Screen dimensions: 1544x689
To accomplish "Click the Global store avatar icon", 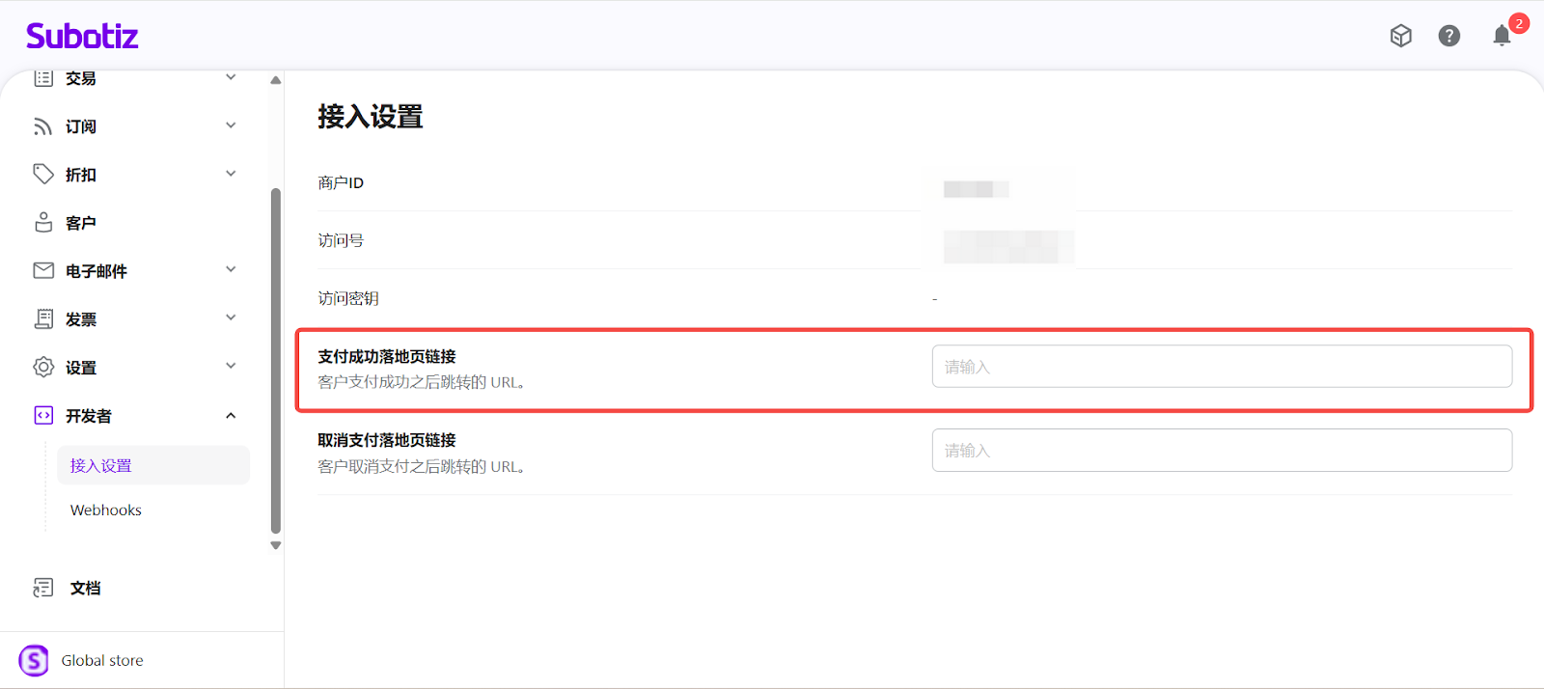I will [x=34, y=660].
